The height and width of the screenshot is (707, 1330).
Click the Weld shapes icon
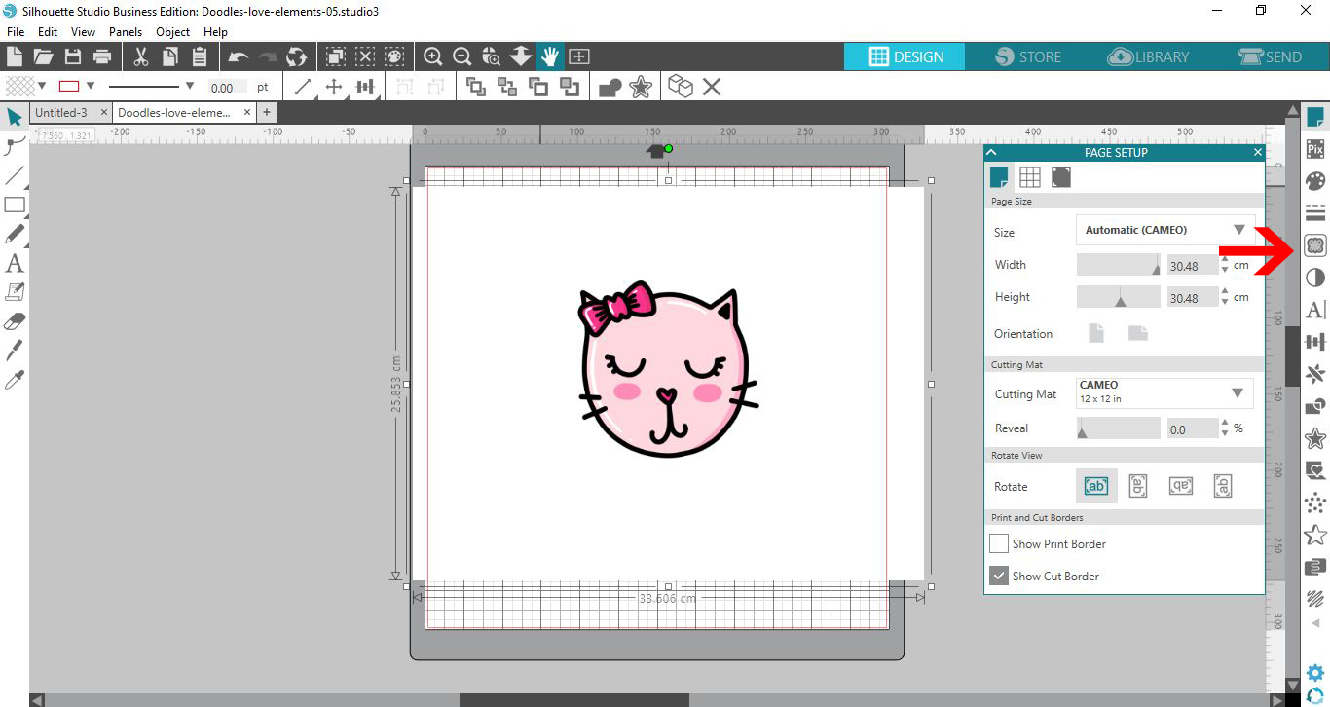click(x=610, y=87)
